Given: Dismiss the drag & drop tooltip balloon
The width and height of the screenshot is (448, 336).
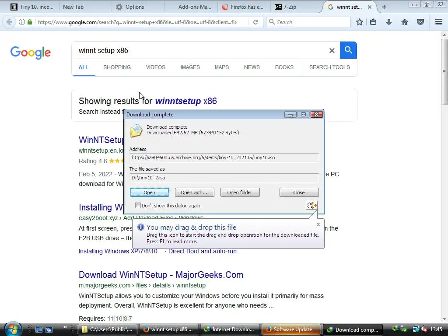Looking at the screenshot, I should pyautogui.click(x=318, y=224).
